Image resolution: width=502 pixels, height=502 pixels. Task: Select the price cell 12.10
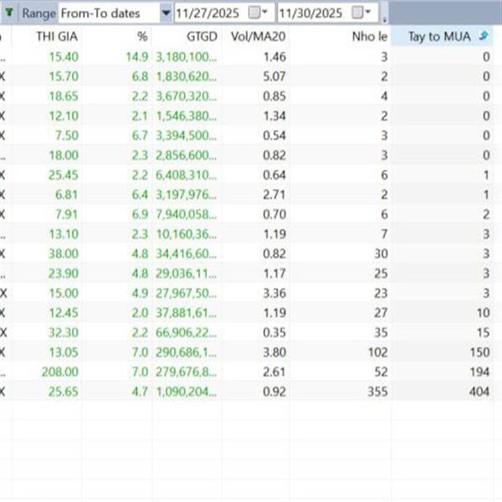coord(64,116)
